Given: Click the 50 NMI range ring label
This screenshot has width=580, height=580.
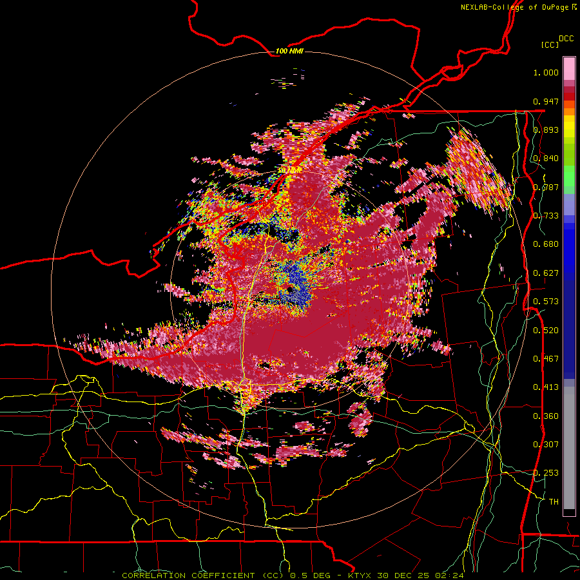Looking at the screenshot, I should [289, 170].
